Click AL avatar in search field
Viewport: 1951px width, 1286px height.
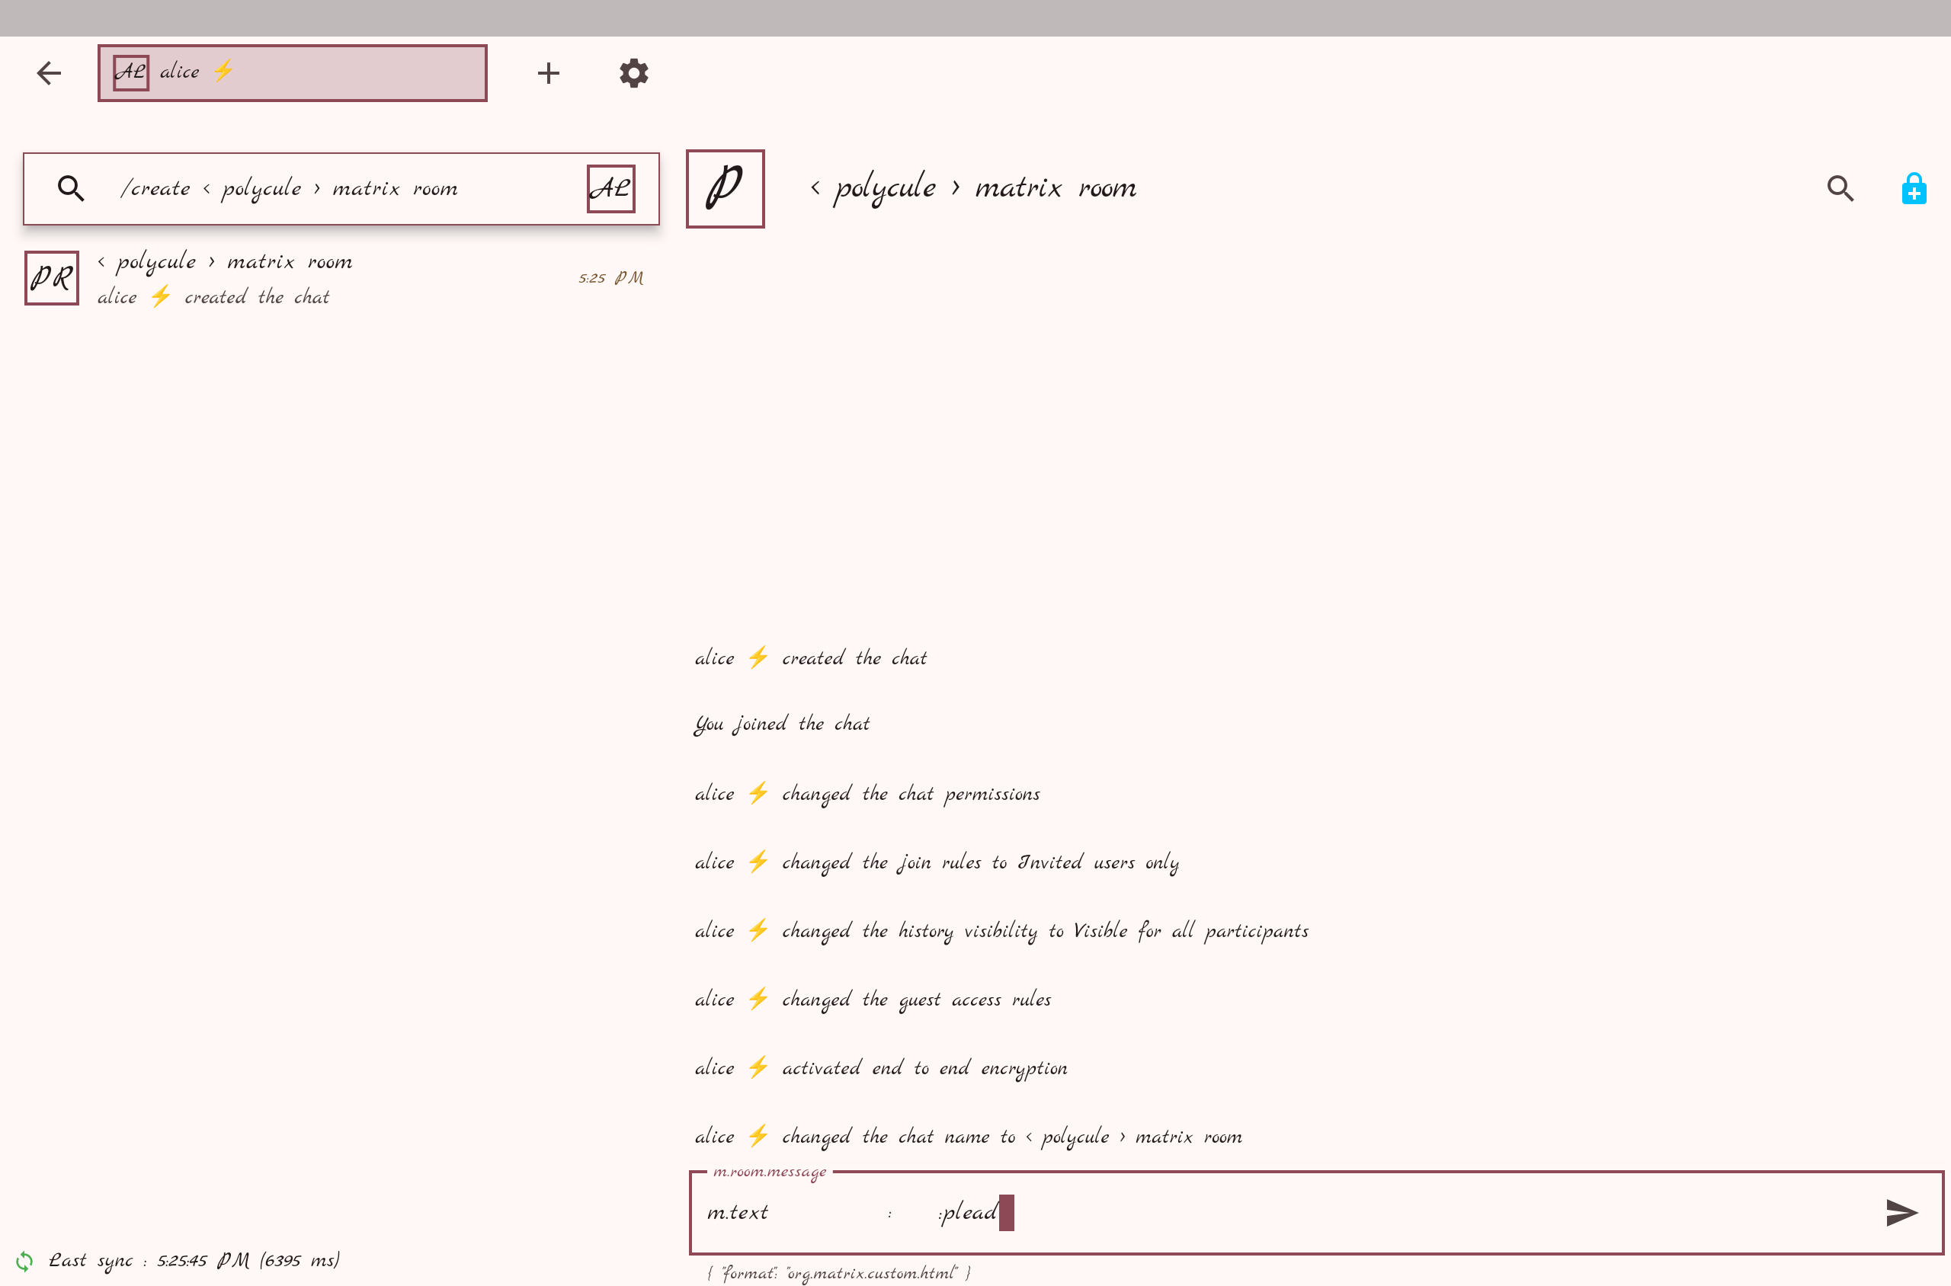(610, 189)
